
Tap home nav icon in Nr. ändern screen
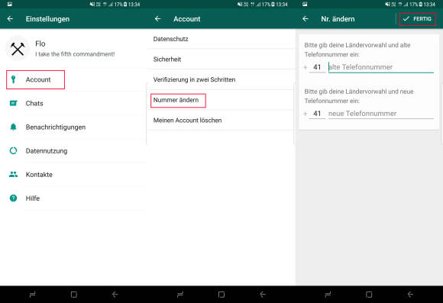click(x=369, y=295)
